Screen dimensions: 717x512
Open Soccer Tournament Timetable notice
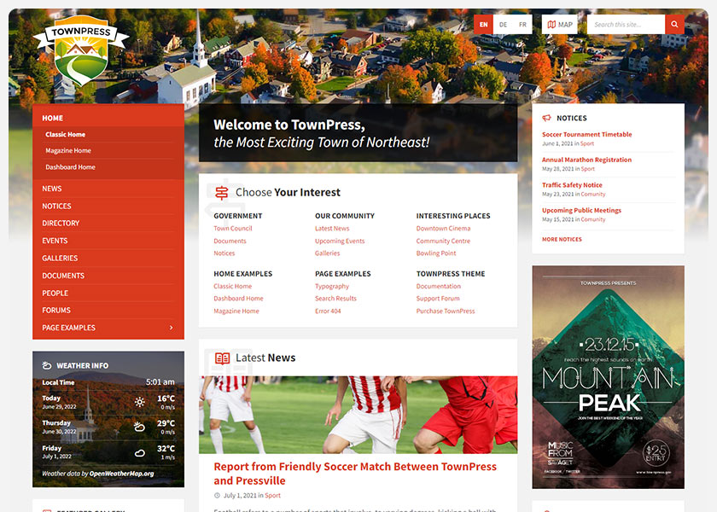click(586, 135)
